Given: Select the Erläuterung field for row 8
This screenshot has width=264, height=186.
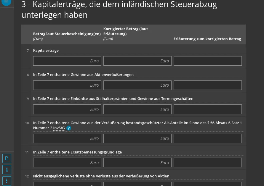Looking at the screenshot, I should [207, 85].
